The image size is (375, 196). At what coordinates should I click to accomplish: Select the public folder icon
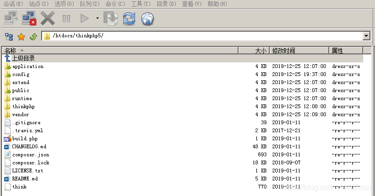pos(8,91)
